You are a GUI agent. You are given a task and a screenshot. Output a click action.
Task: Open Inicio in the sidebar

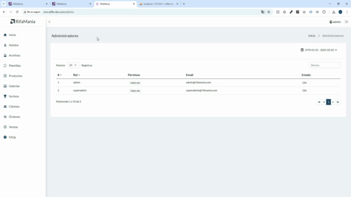click(12, 35)
